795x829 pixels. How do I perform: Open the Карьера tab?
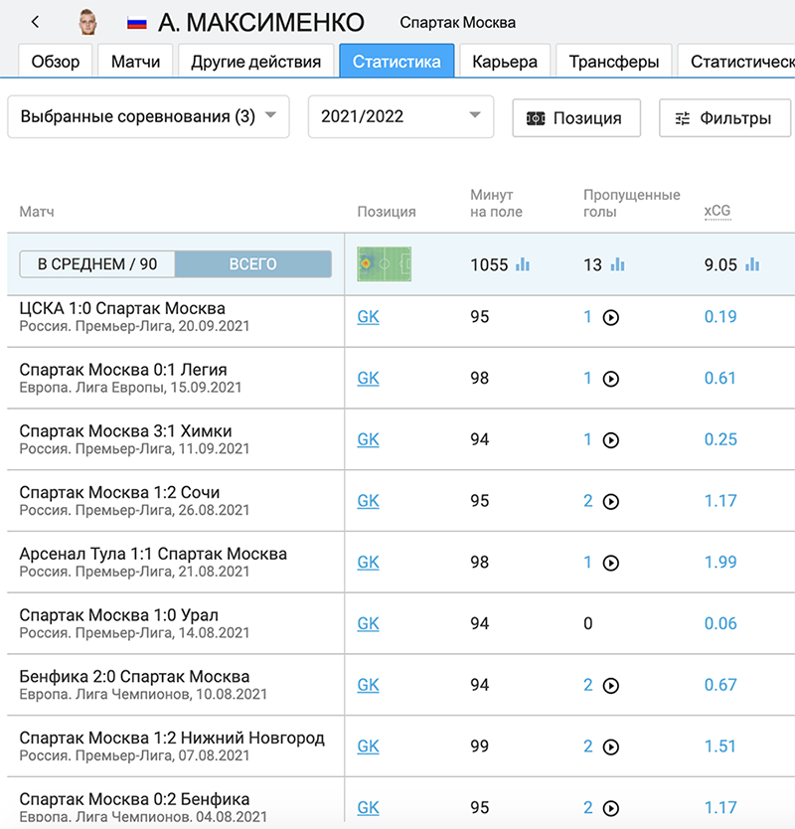tap(505, 62)
